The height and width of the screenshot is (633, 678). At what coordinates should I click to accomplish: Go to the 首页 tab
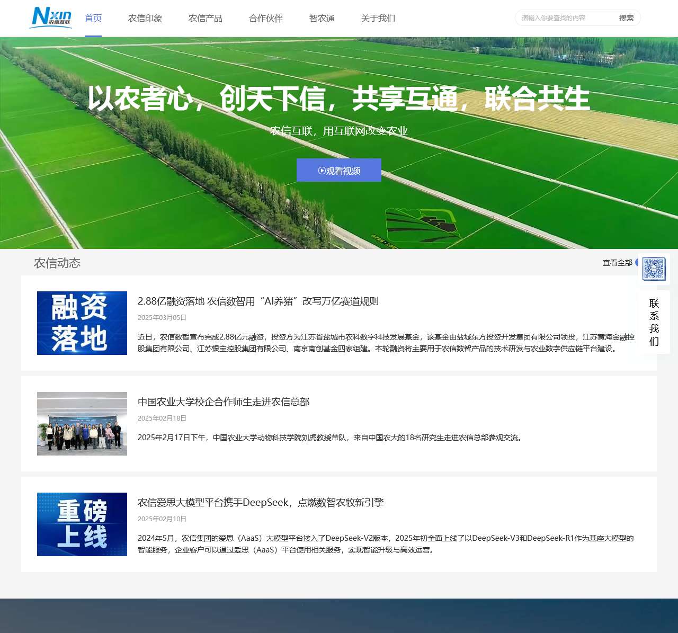point(93,19)
